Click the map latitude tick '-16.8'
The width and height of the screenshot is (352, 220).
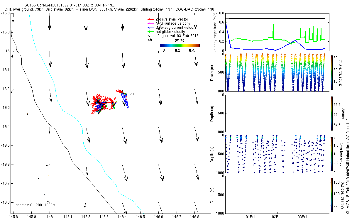pyautogui.click(x=5, y=202)
